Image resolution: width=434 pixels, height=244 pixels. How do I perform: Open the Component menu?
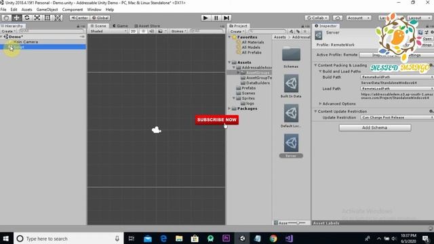pos(73,9)
